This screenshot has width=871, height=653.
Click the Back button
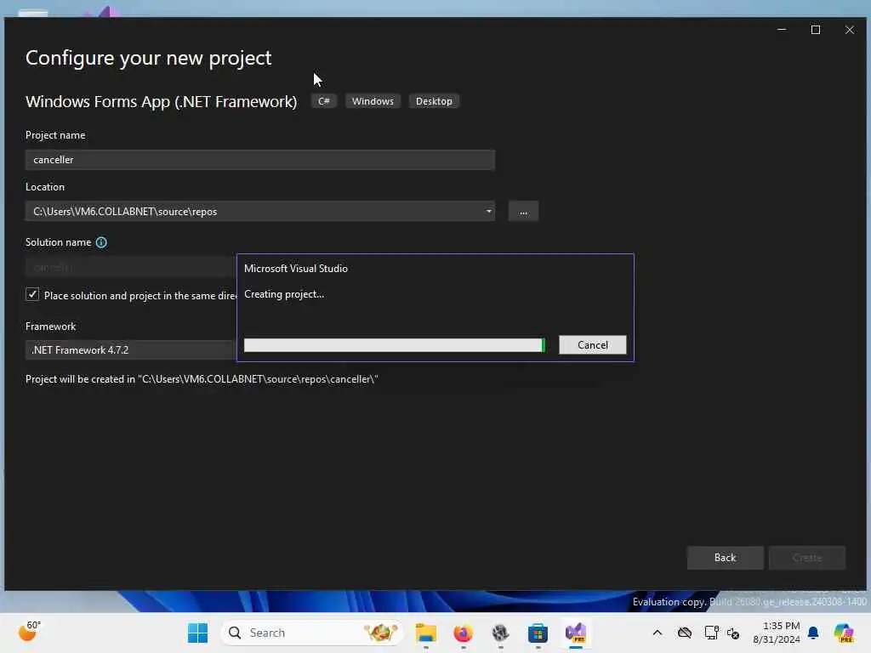(x=725, y=558)
